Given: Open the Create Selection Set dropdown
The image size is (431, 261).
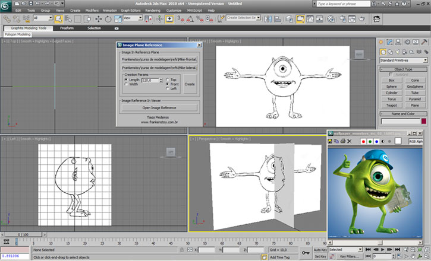Looking at the screenshot, I should [x=243, y=18].
